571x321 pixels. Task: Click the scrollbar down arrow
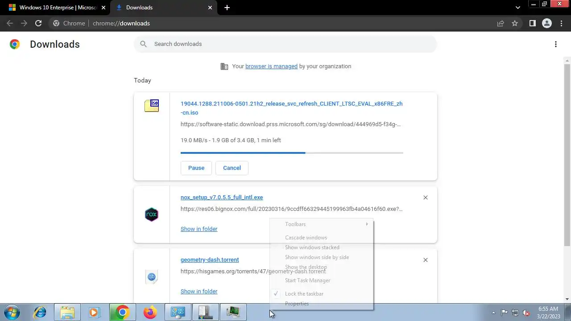tap(567, 299)
